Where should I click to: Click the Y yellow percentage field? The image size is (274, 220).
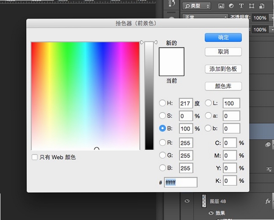click(x=230, y=168)
